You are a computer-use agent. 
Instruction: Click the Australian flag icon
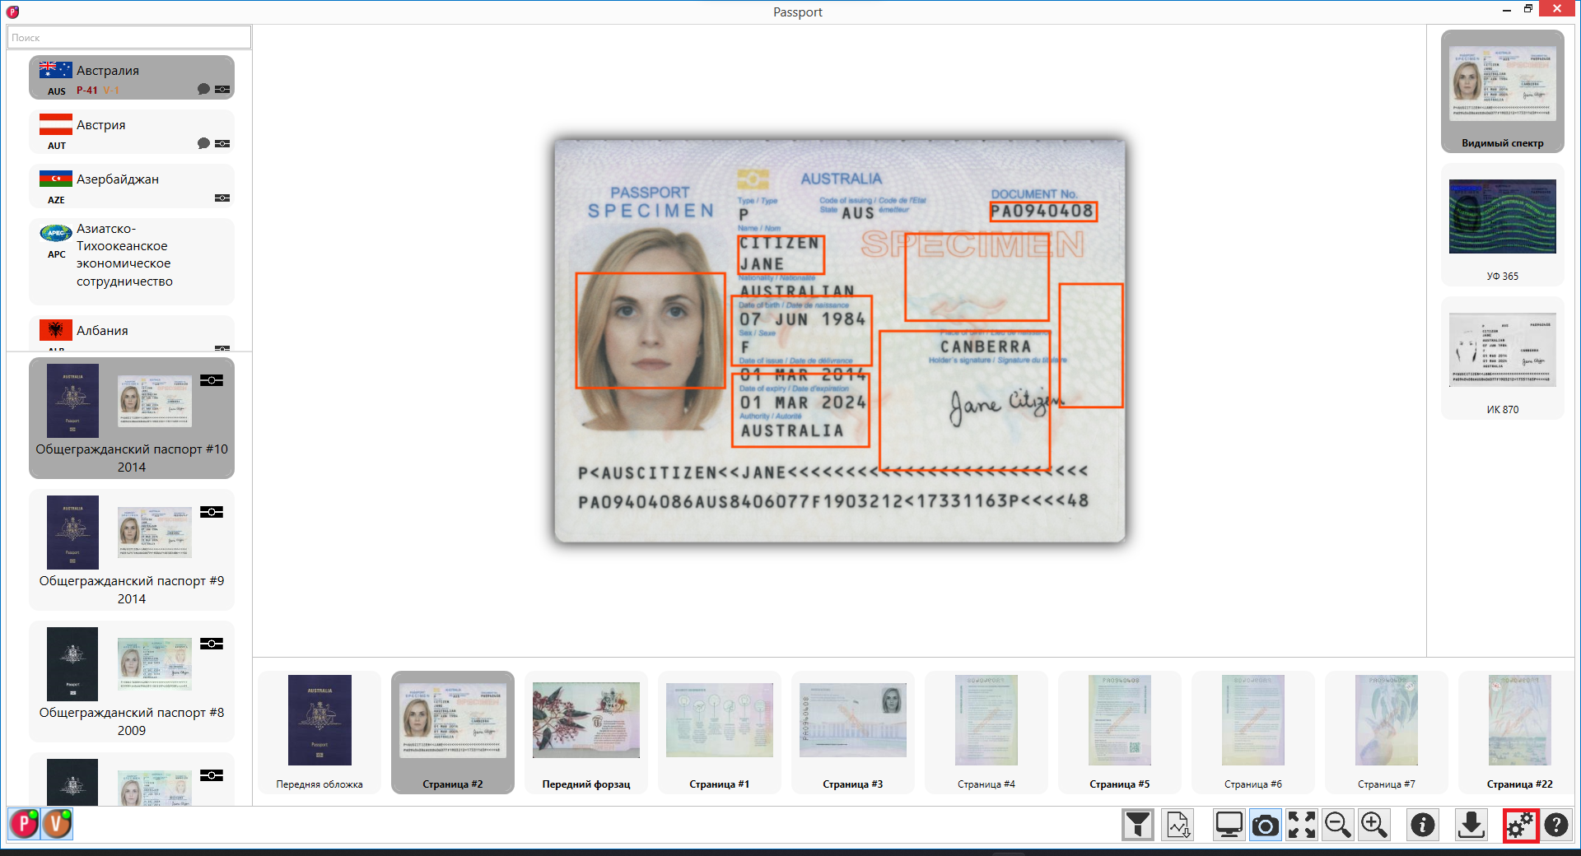click(x=55, y=70)
